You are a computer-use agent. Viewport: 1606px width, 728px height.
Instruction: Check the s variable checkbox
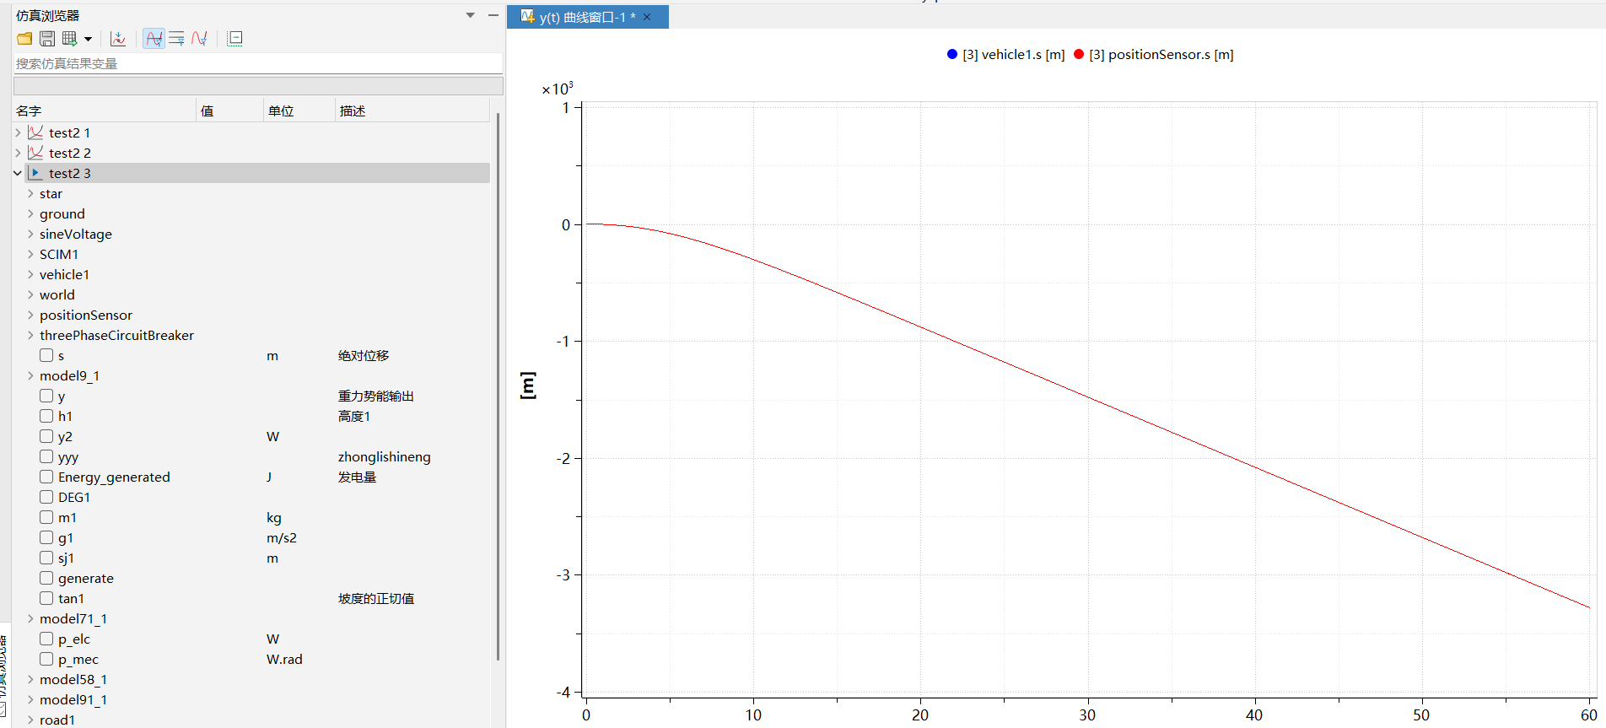[x=46, y=355]
